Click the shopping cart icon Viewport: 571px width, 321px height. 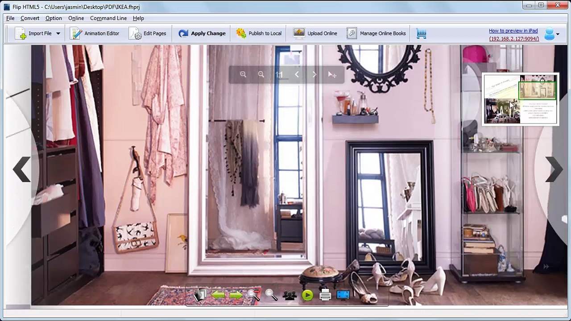tap(421, 33)
